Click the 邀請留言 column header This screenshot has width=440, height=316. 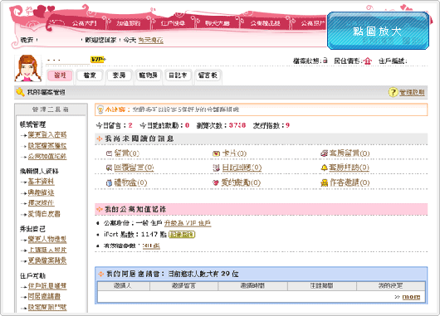[x=183, y=285]
